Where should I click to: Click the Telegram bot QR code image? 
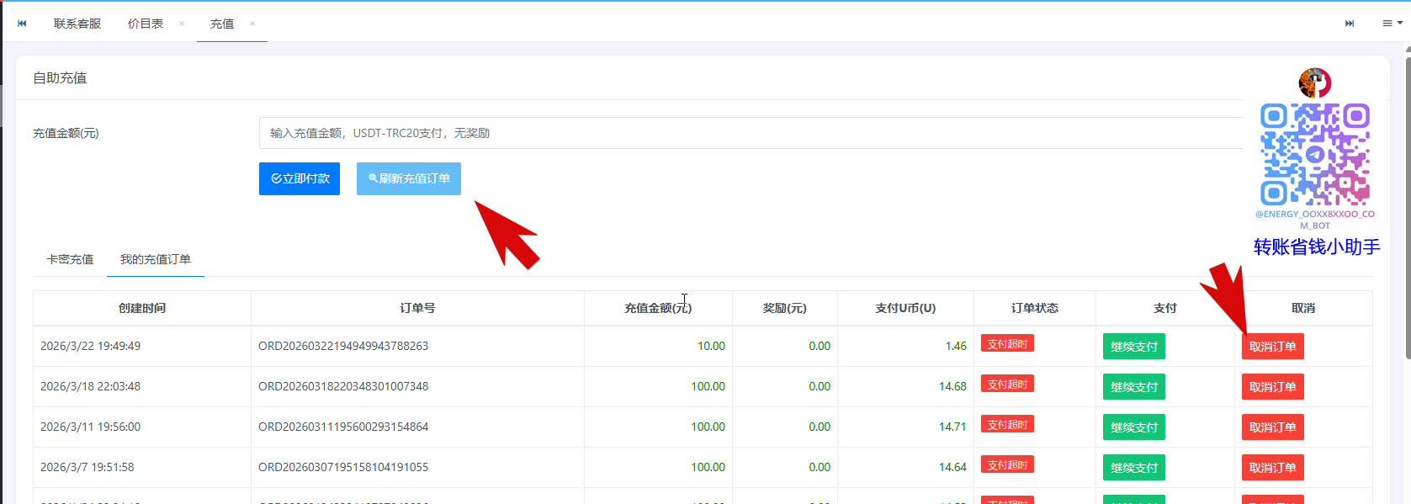pyautogui.click(x=1314, y=155)
